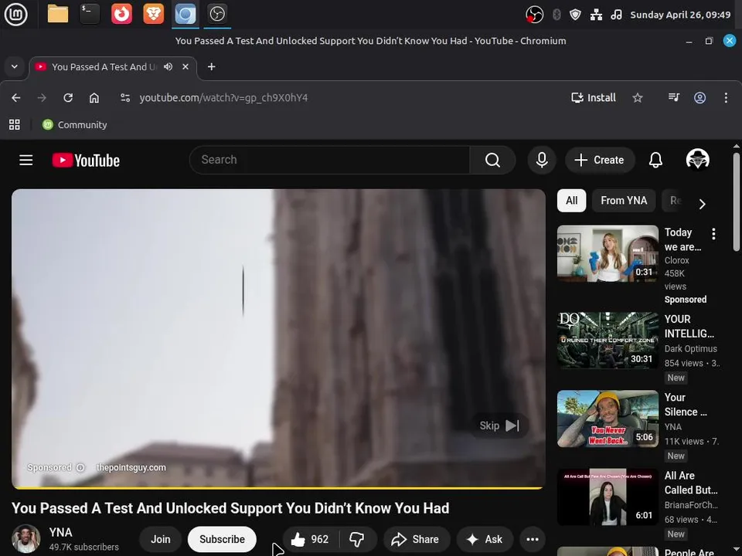742x556 pixels.
Task: Open the Create menu
Action: click(600, 160)
